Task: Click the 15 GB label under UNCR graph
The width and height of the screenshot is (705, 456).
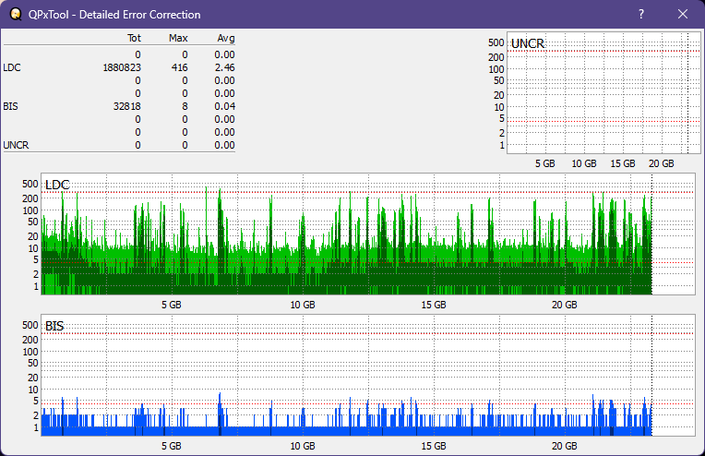Action: [x=623, y=163]
